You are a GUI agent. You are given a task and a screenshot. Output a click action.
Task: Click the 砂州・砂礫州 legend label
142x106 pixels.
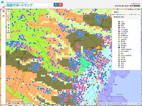(x=125, y=51)
